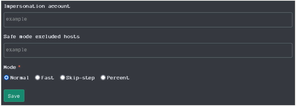Screen dimensions: 296x106
Task: Click the red required asterisk beside Mode
Action: [19, 67]
